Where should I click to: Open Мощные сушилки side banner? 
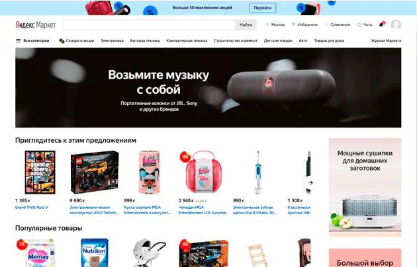365,187
